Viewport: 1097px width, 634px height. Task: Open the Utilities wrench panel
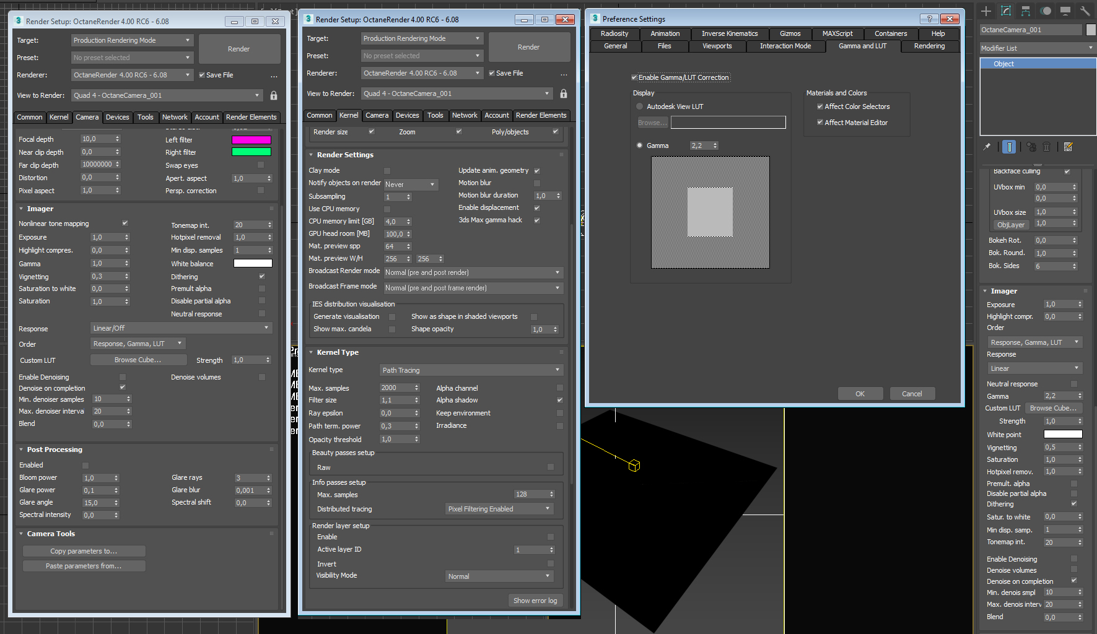(1085, 11)
